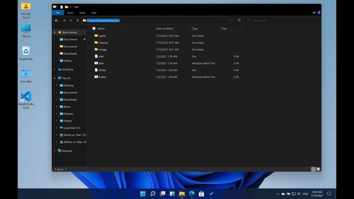Select AllFiles on 'Mac' network drive
The image size is (354, 199).
[x=72, y=142]
